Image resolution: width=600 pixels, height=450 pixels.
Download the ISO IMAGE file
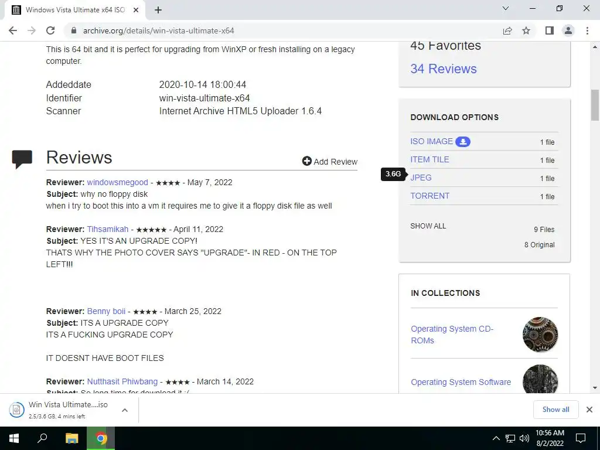point(431,142)
